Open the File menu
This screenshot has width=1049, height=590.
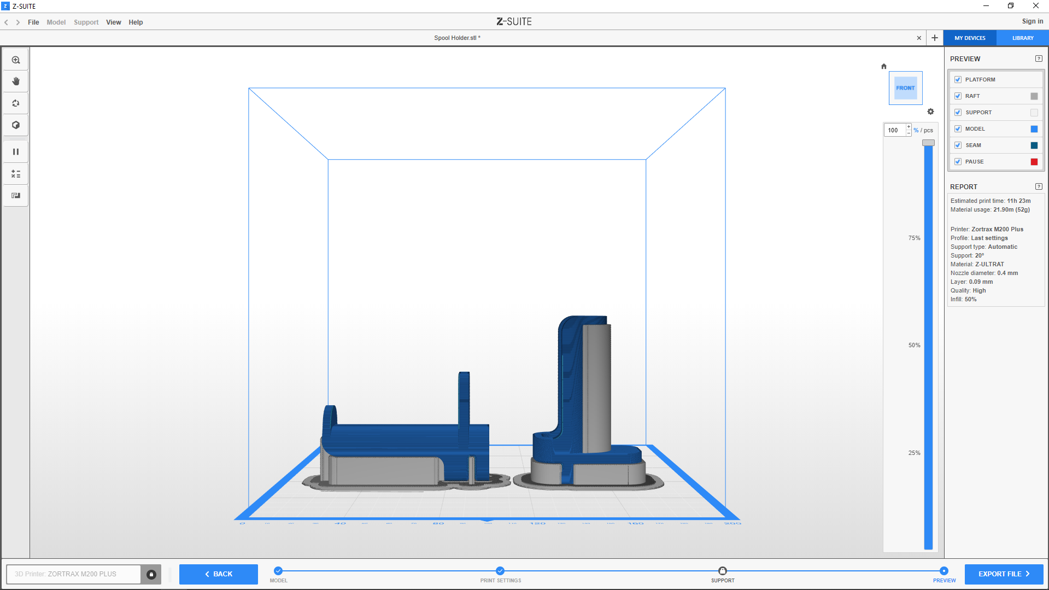[33, 22]
